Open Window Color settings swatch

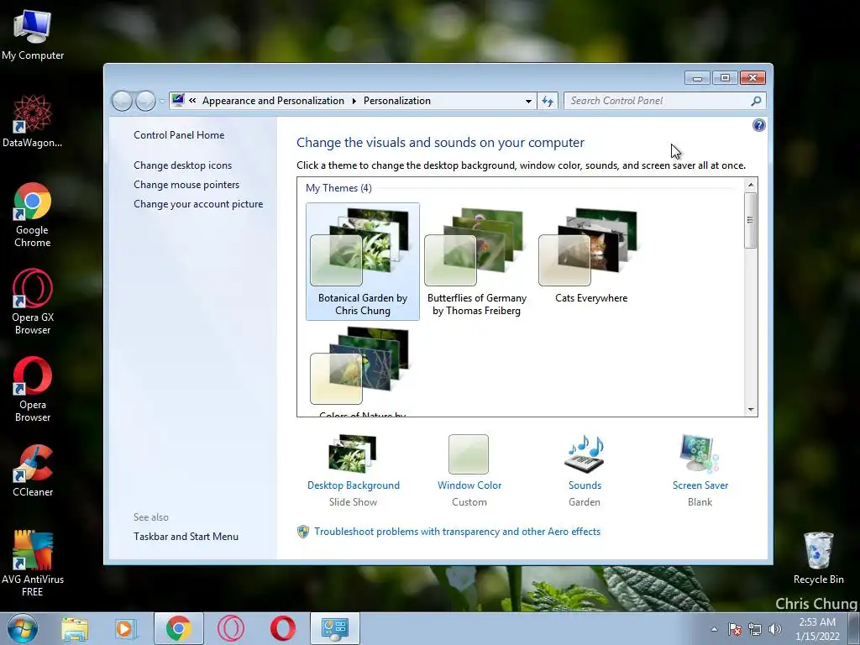pyautogui.click(x=469, y=454)
